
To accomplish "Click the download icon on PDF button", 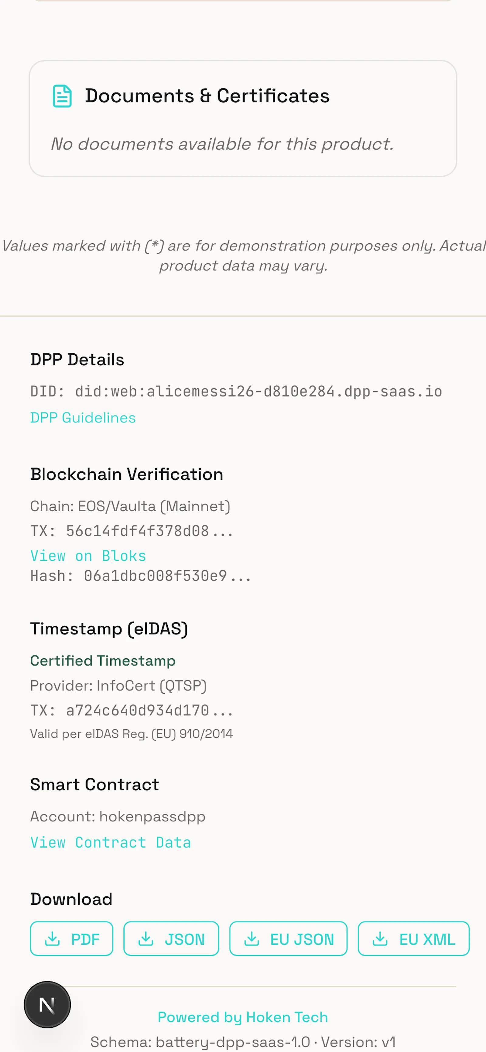I will coord(52,939).
